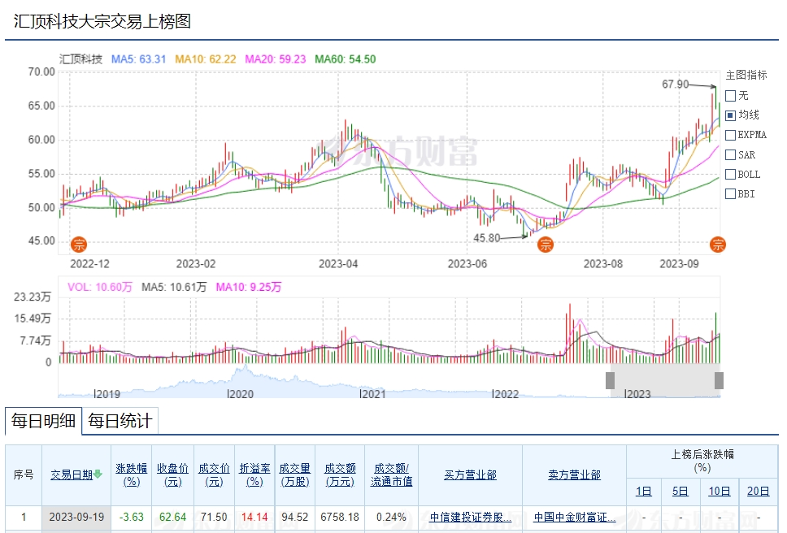Sort table by 交易日期 column header
The image size is (787, 533).
point(72,474)
